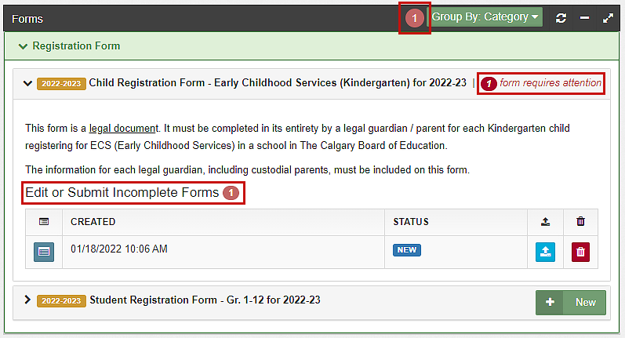Delete the incomplete form with trash icon

(581, 252)
